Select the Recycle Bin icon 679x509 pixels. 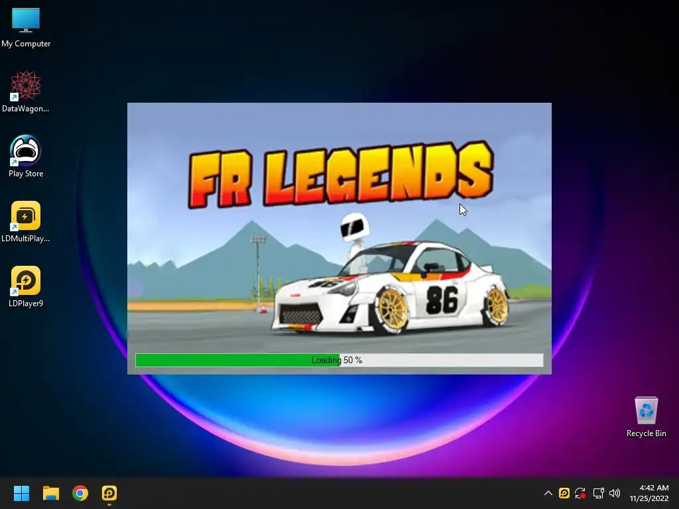(x=646, y=416)
